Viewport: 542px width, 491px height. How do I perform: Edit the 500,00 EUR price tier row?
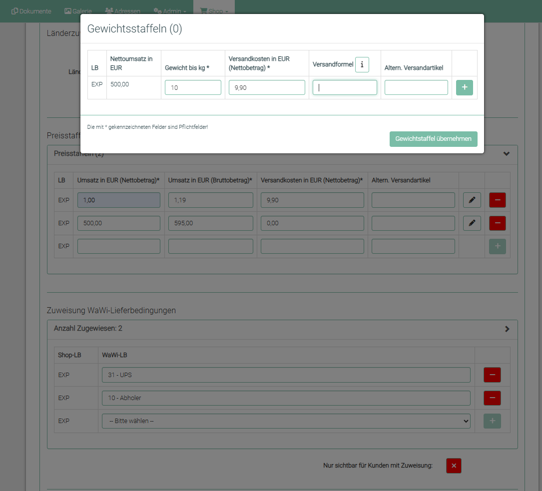pos(472,223)
